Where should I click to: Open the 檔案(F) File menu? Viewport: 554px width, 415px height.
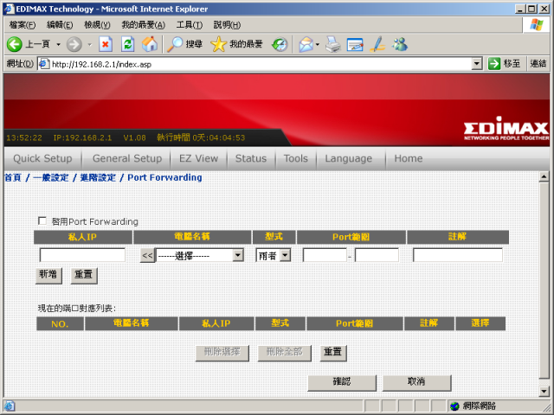(23, 25)
